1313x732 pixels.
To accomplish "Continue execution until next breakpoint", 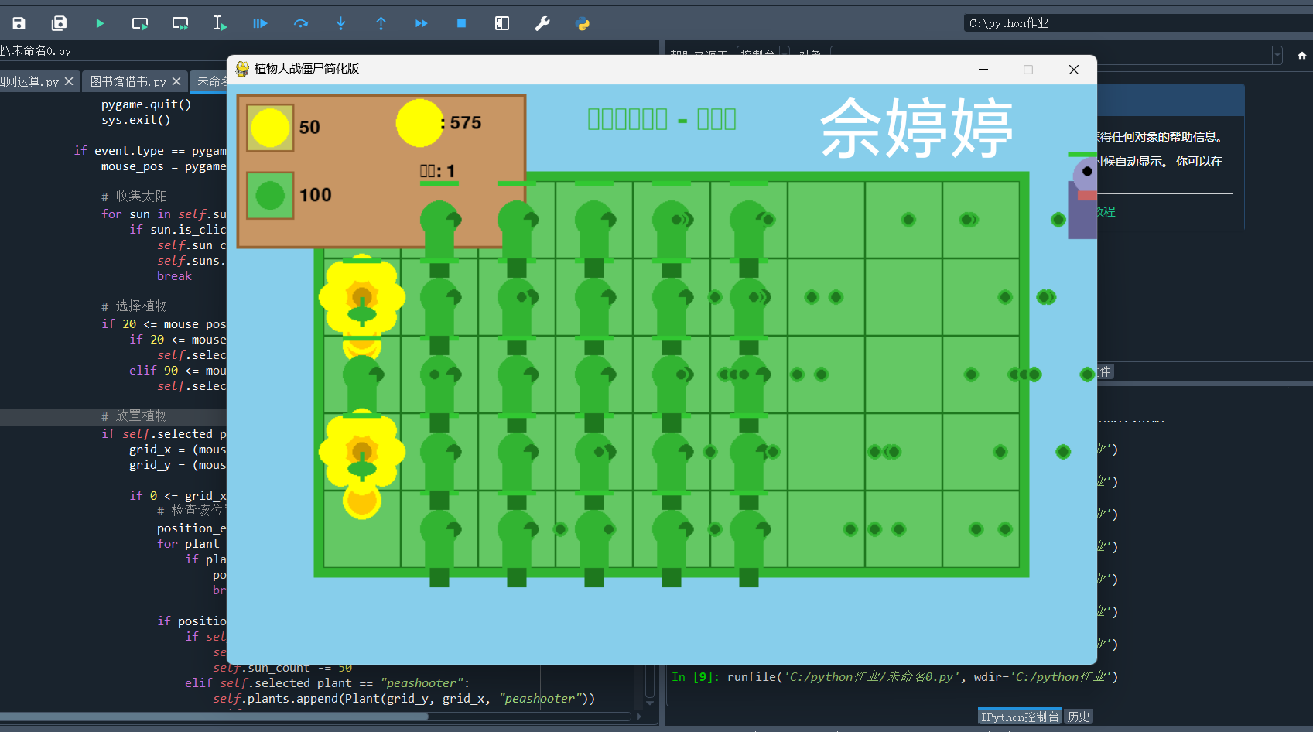I will click(x=421, y=23).
